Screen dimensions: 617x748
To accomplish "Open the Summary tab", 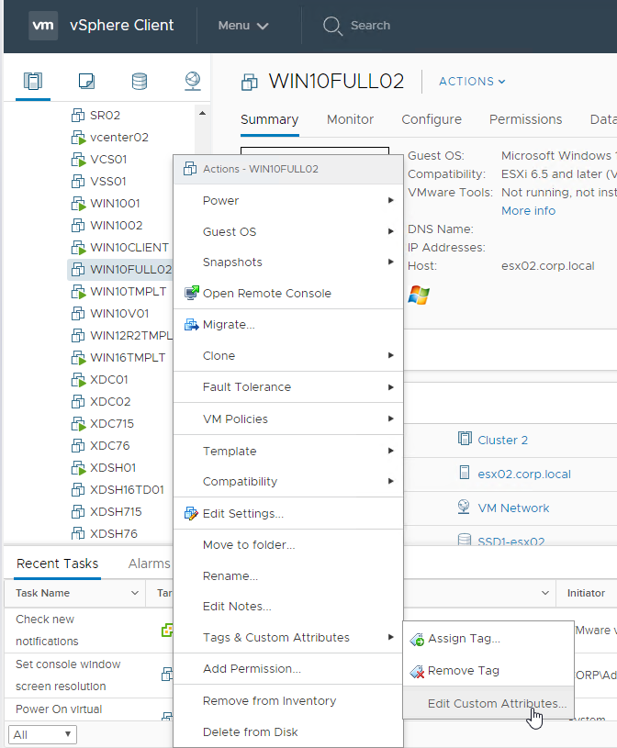I will tap(270, 119).
